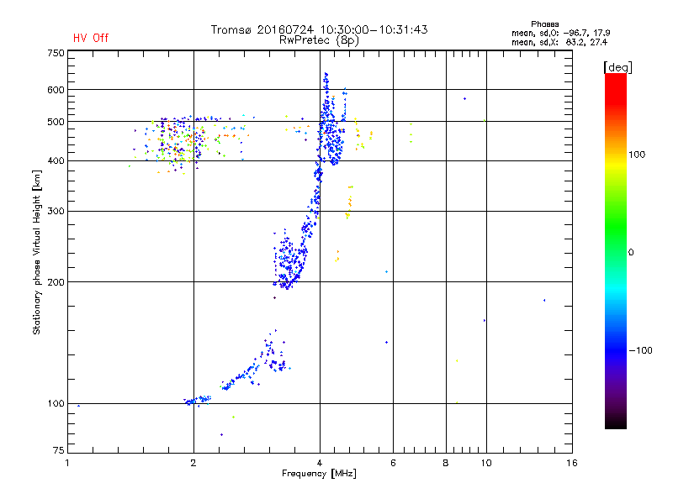Click the y-axis tick label '600'
The image size is (673, 504).
[x=56, y=90]
